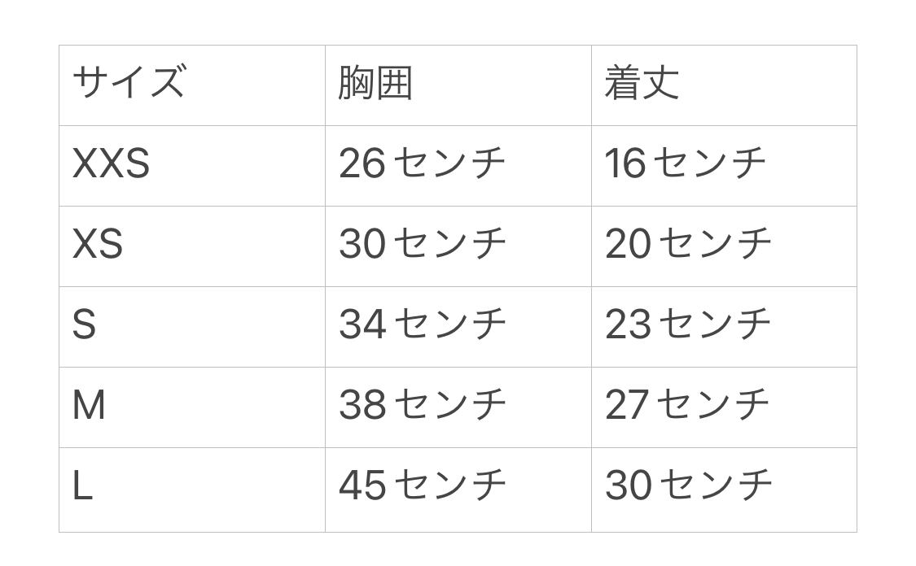Click センチ after 26 in XXS row

coord(449,163)
